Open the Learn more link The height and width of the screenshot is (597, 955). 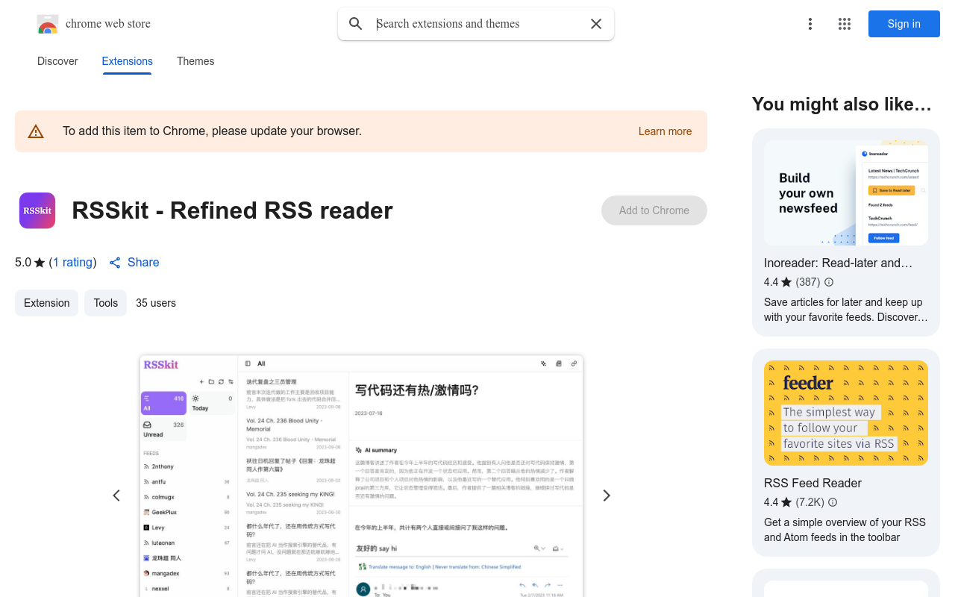[665, 131]
